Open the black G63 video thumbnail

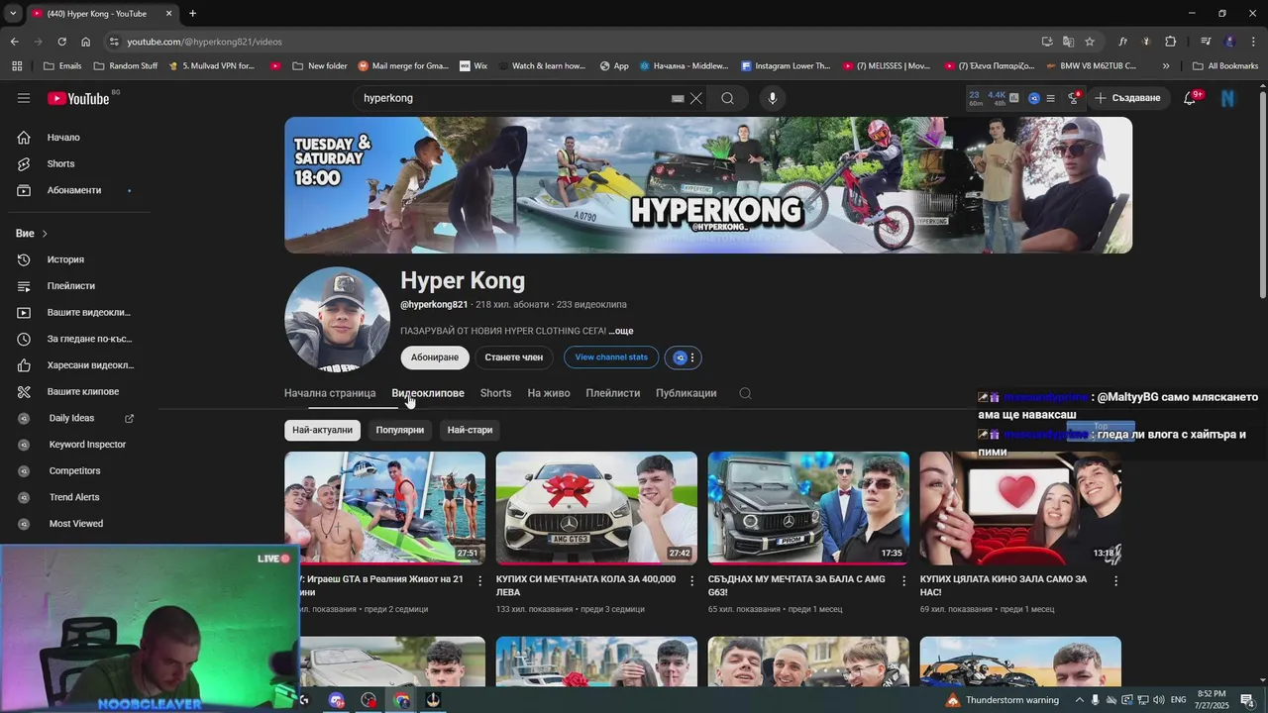(x=808, y=508)
